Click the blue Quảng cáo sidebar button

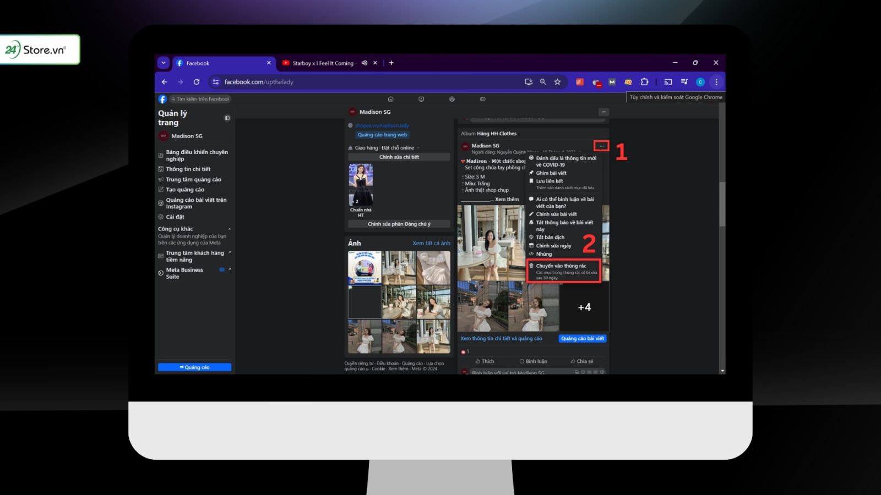coord(194,367)
